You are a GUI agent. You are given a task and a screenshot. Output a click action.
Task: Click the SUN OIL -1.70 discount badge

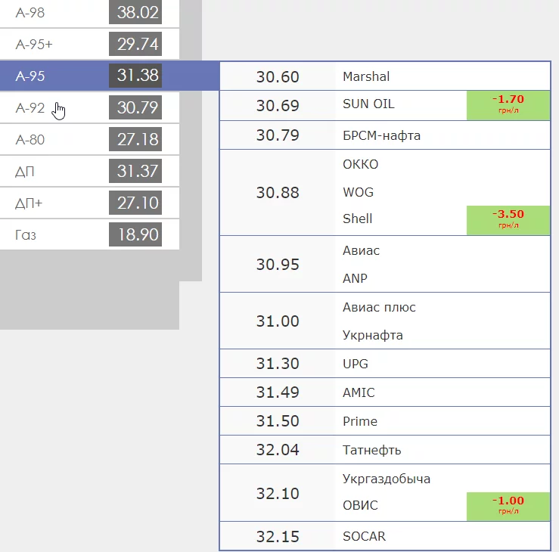point(508,105)
